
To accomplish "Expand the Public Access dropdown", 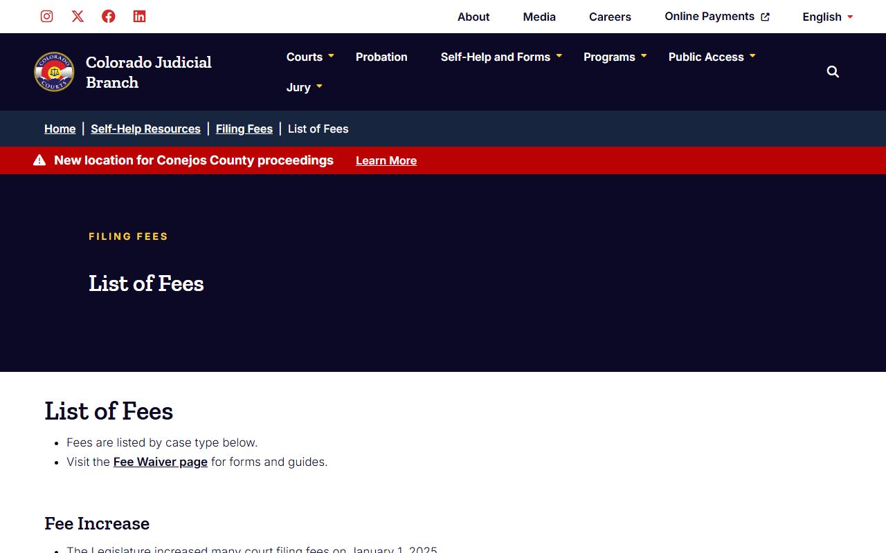I will tap(712, 57).
